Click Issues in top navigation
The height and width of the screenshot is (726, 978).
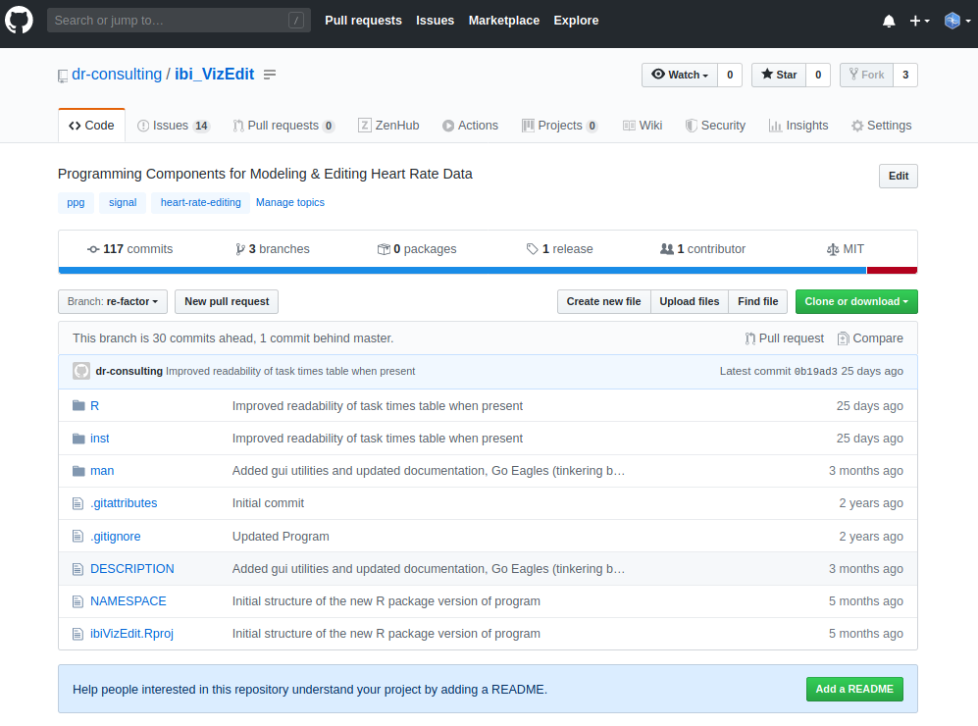point(435,21)
